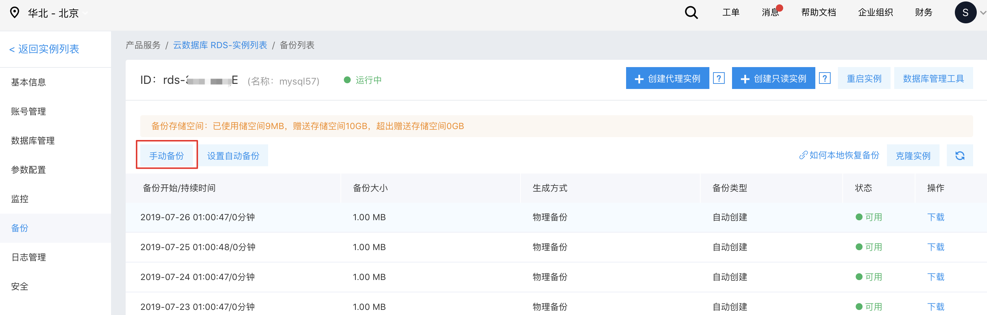987x315 pixels.
Task: Click the search magnifier icon
Action: point(691,13)
